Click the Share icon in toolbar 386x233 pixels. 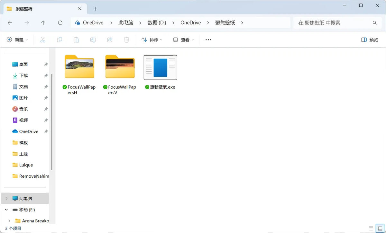pos(110,40)
